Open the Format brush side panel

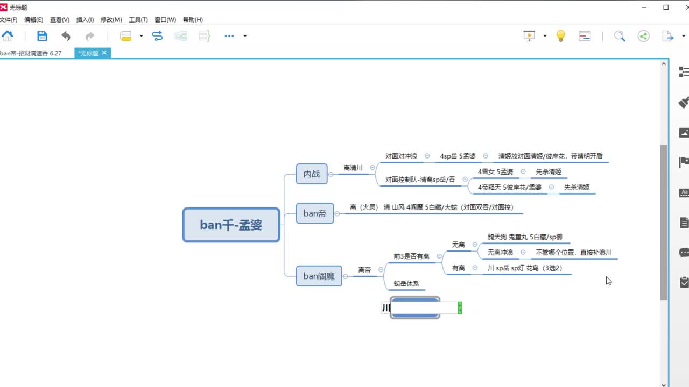(x=684, y=102)
